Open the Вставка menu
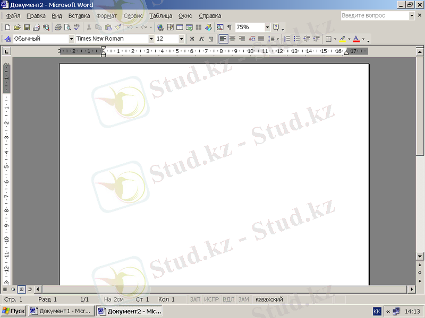This screenshot has width=425, height=318. (79, 16)
